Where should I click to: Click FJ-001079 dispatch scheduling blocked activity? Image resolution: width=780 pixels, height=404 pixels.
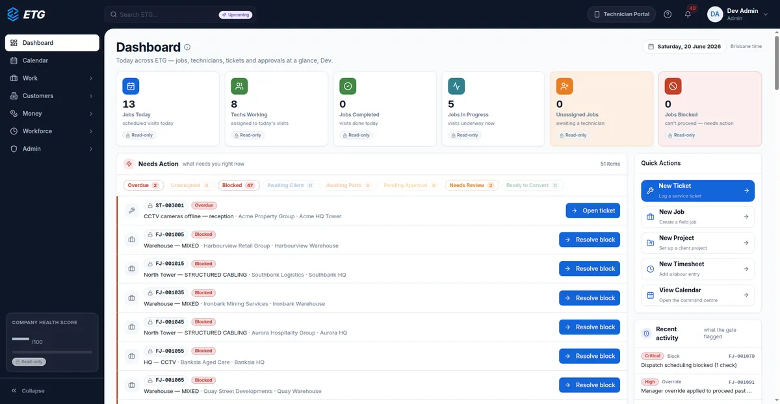coord(697,360)
